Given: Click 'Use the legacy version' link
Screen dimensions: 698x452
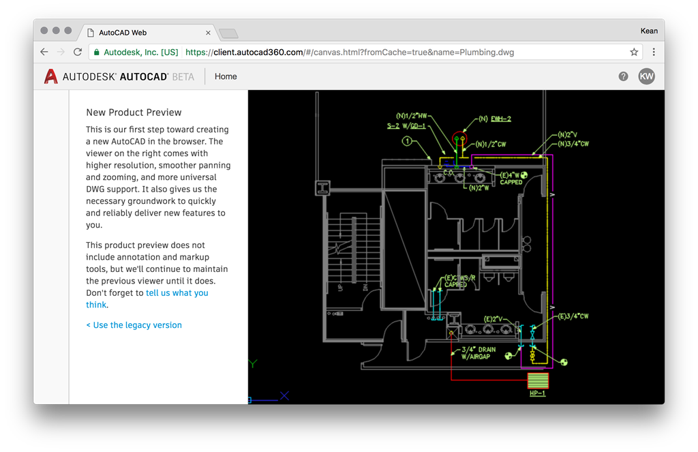Looking at the screenshot, I should tap(134, 325).
